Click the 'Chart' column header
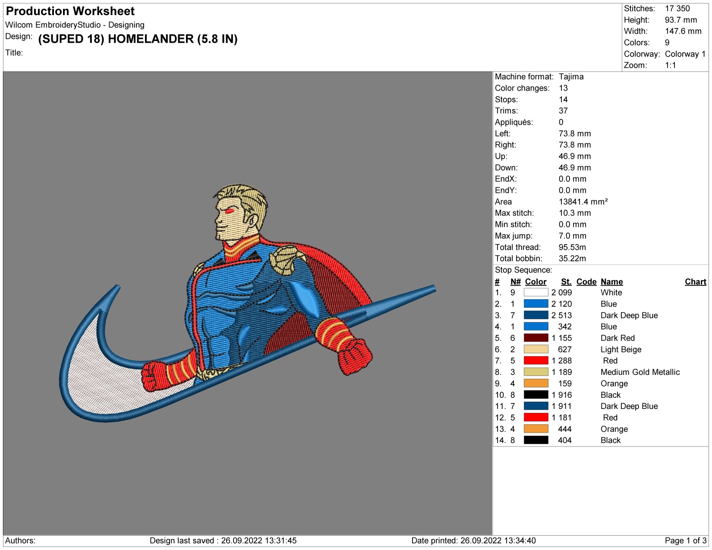 click(x=696, y=282)
